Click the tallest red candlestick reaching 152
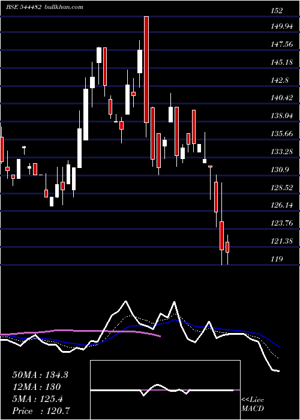This screenshot has width=300, height=420. click(146, 70)
